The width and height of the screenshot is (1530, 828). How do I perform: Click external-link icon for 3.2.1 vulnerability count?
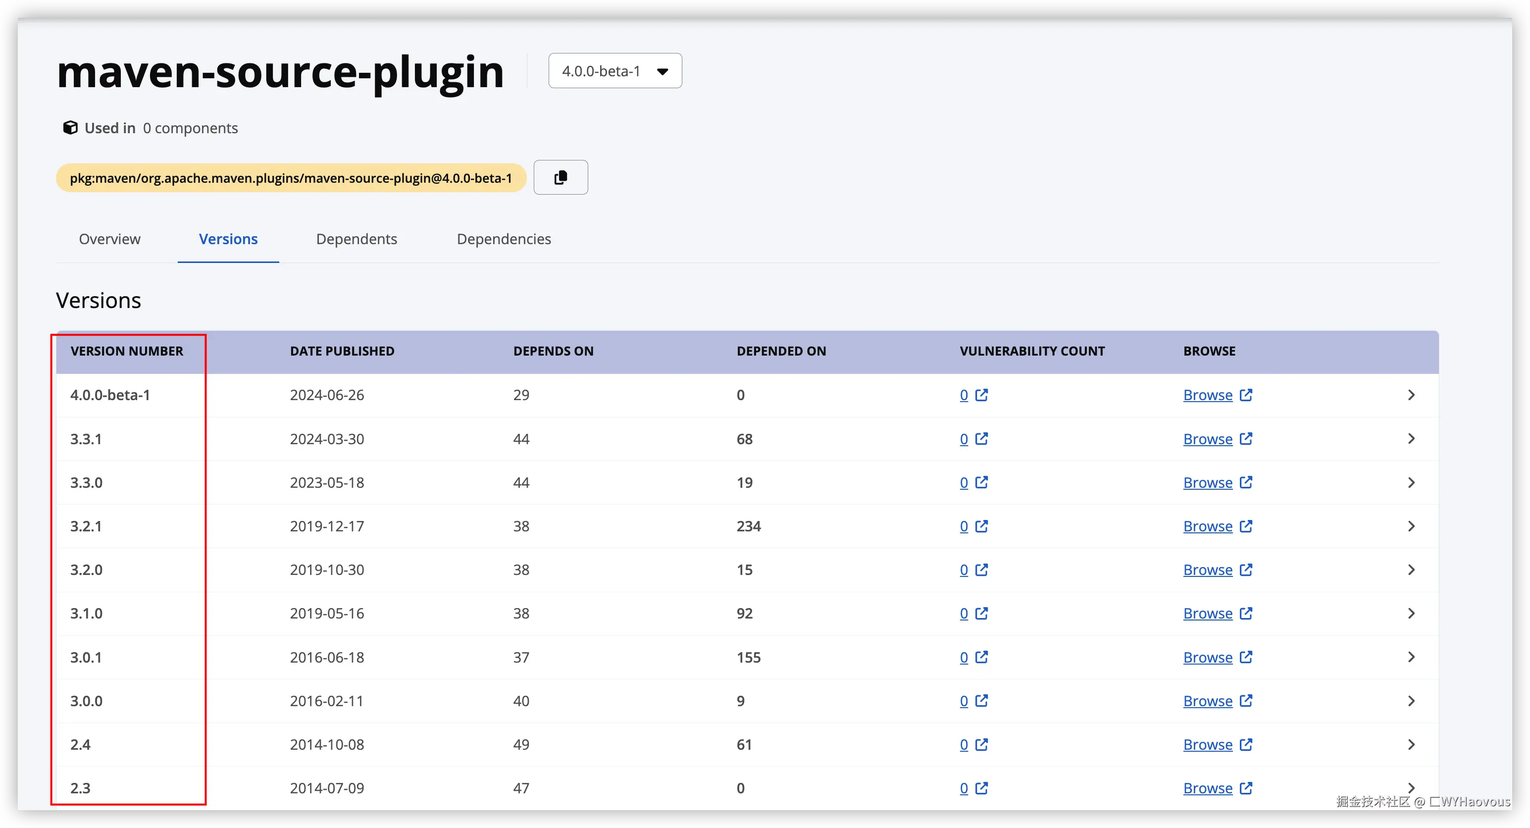pyautogui.click(x=982, y=525)
